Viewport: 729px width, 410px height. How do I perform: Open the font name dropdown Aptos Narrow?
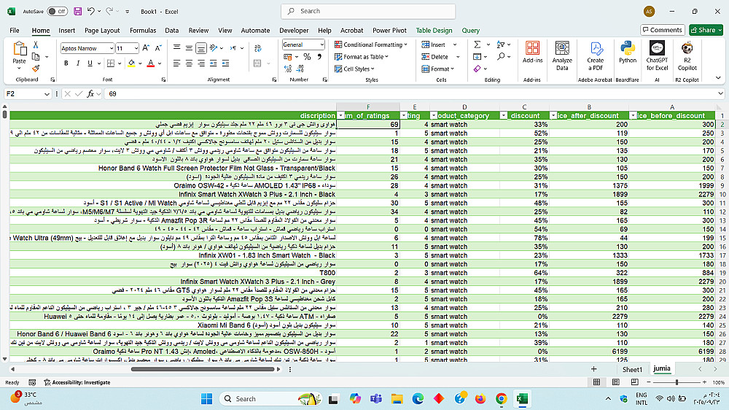pyautogui.click(x=111, y=48)
